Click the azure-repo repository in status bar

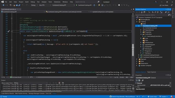pos(152,97)
